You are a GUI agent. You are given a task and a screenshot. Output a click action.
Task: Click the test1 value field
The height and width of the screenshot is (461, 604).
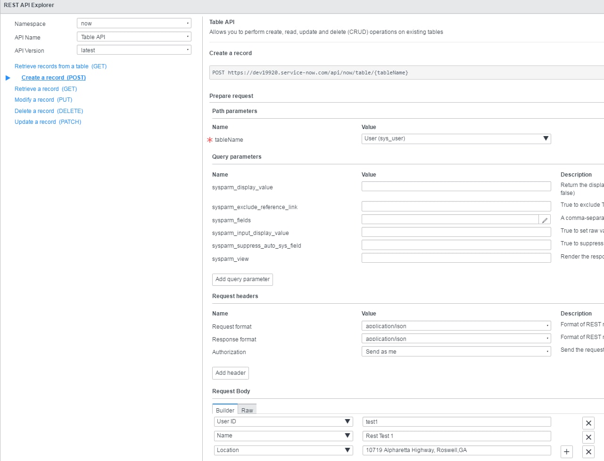click(x=456, y=421)
